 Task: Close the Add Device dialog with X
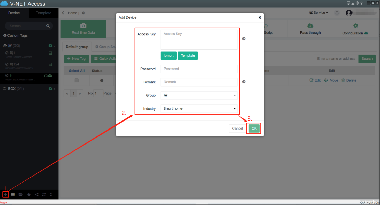point(260,18)
